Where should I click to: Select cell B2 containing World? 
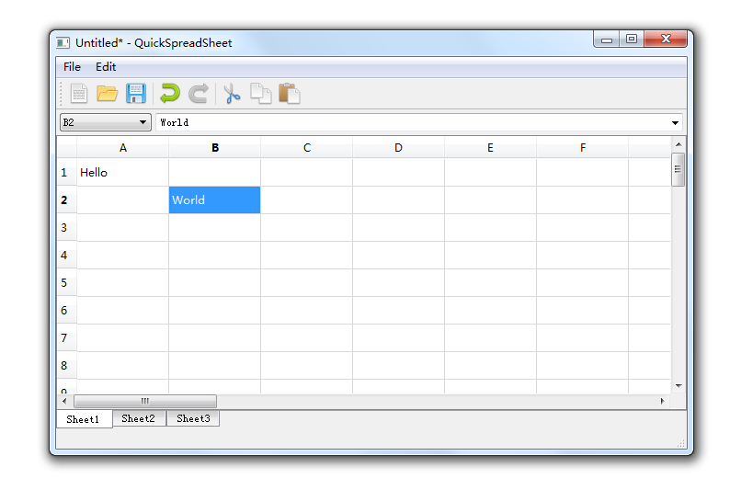coord(214,200)
